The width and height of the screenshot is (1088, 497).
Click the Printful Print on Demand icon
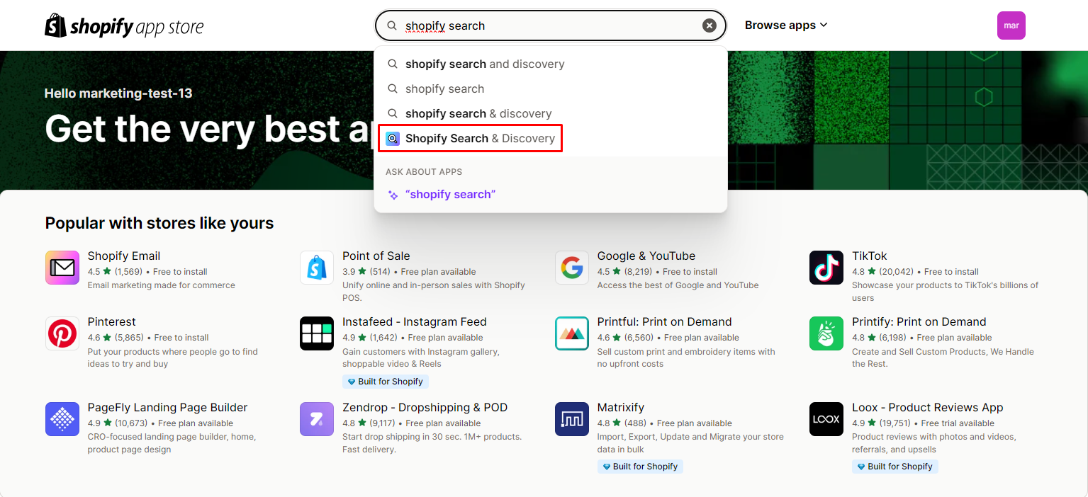coord(571,333)
